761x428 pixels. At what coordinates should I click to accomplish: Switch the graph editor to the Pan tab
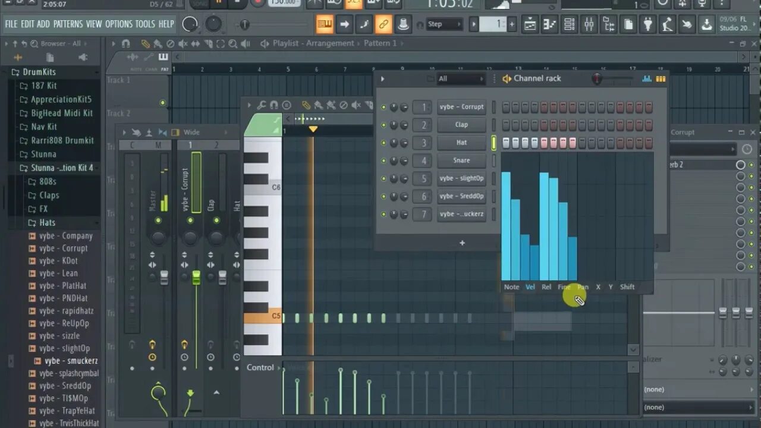click(x=583, y=287)
